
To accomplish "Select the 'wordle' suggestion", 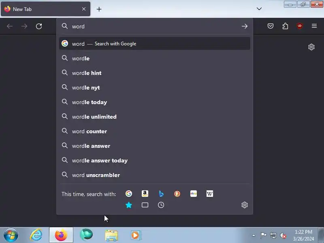I will 155,58.
